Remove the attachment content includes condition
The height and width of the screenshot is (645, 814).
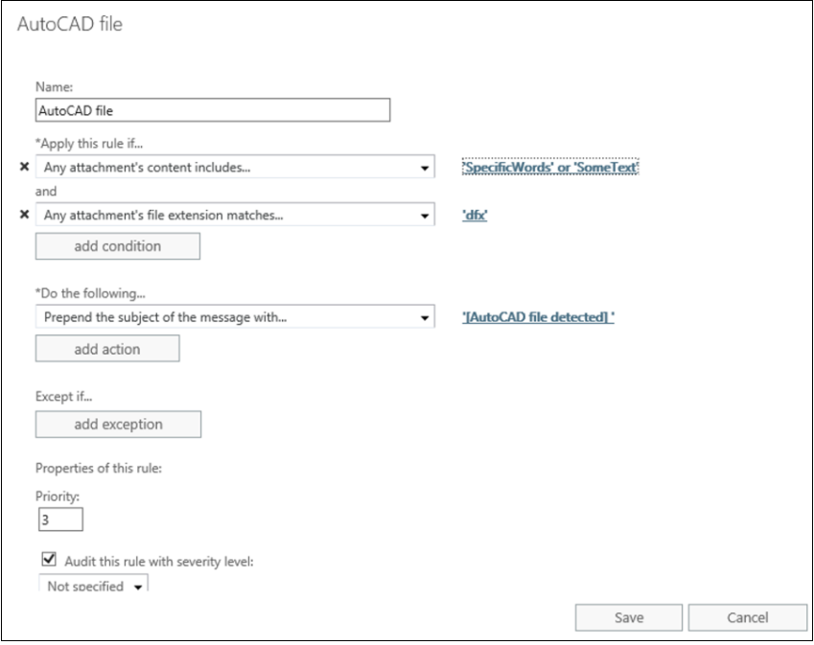coord(24,167)
